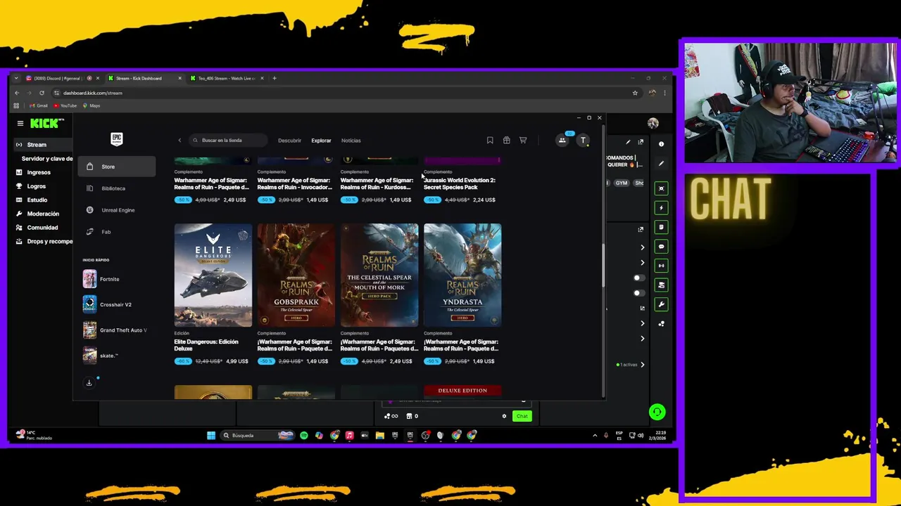Expand the second Kick panel chevron row
Viewport: 901px width, 506px height.
pyautogui.click(x=642, y=263)
